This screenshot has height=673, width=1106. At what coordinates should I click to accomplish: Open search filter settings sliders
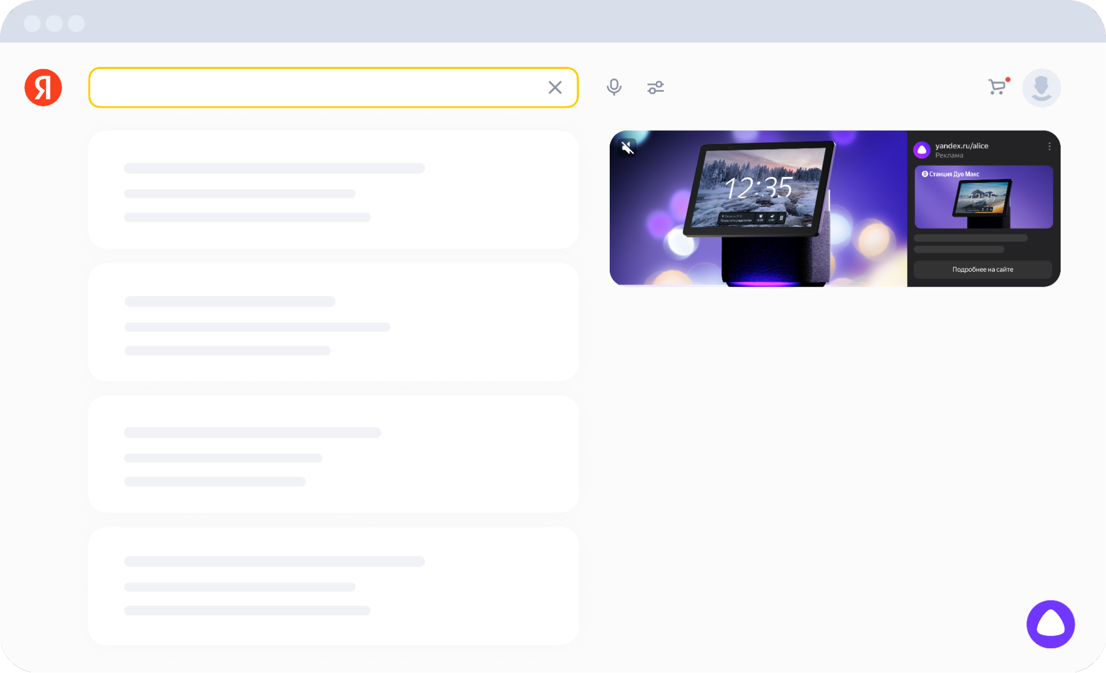tap(655, 87)
